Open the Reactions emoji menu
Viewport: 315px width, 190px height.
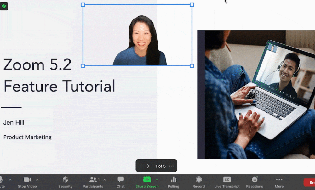(x=255, y=182)
